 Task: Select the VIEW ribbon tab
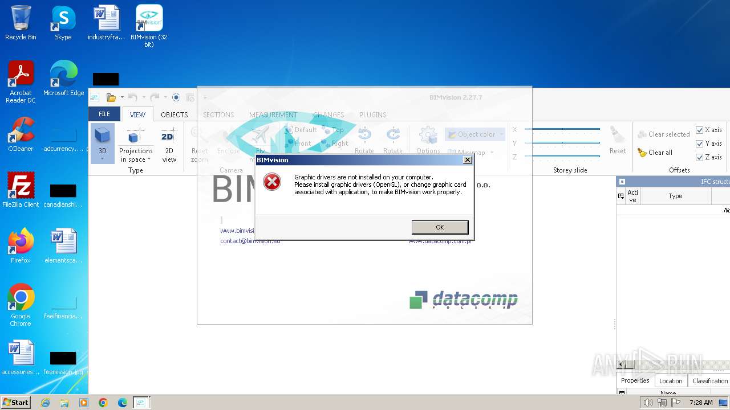tap(137, 114)
